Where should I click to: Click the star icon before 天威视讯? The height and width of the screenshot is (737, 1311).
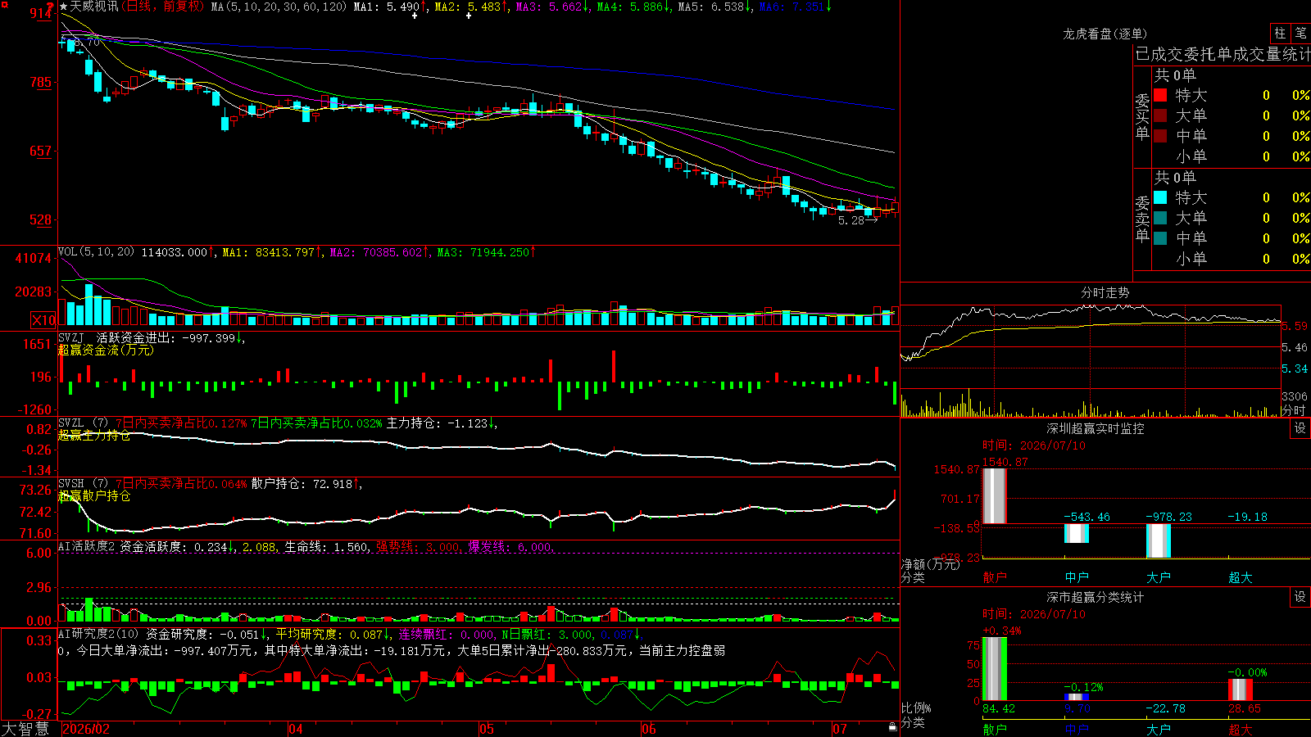click(x=64, y=7)
